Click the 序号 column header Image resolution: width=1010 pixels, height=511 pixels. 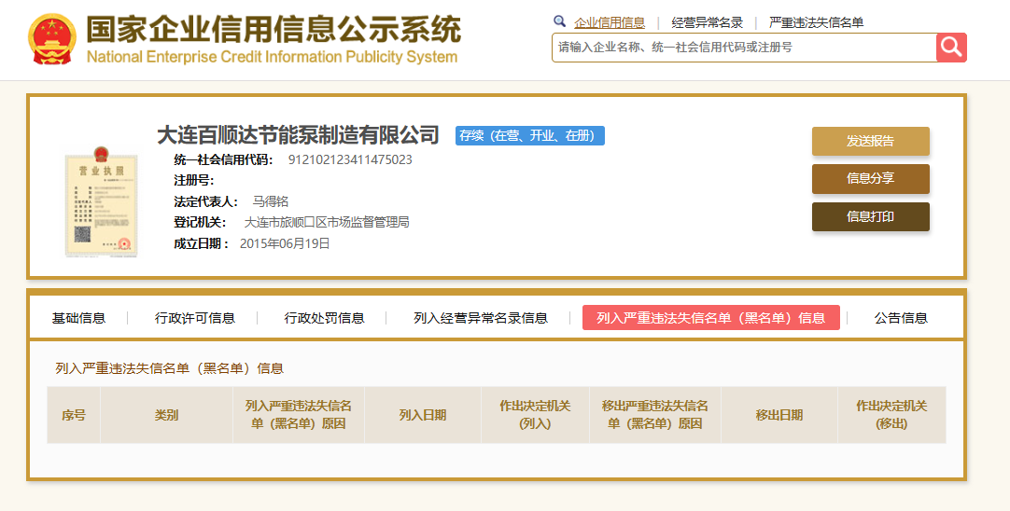click(x=74, y=415)
